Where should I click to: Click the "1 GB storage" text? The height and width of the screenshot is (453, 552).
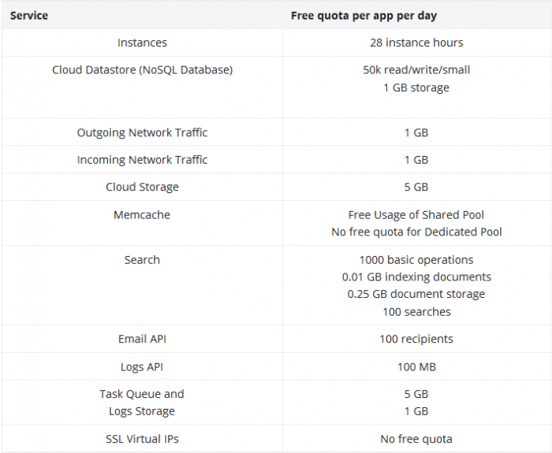(416, 87)
